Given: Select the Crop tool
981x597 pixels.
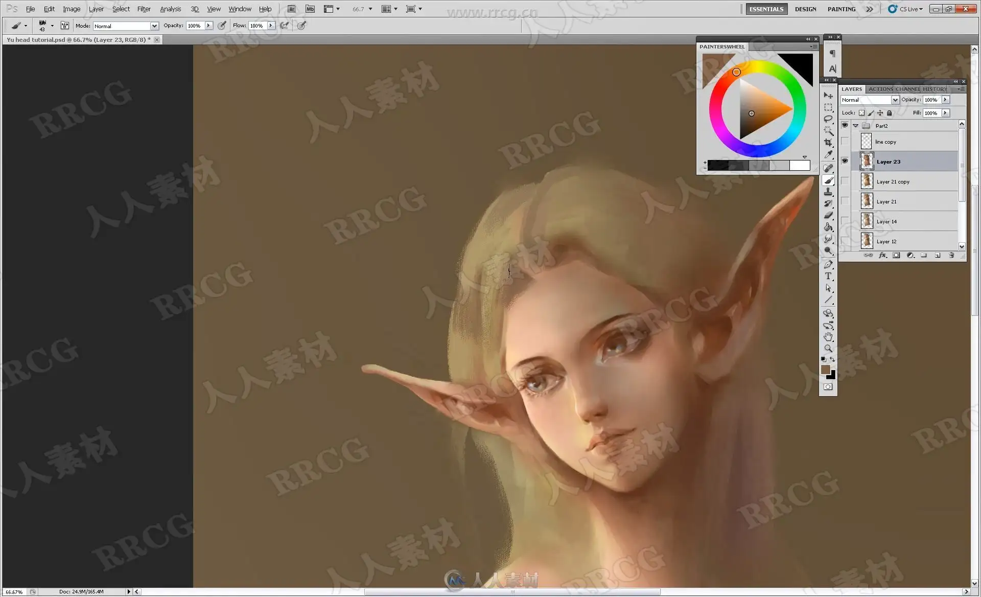Looking at the screenshot, I should [828, 143].
